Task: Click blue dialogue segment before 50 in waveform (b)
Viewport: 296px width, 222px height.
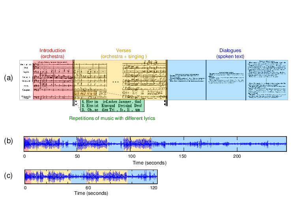Action: (69, 144)
